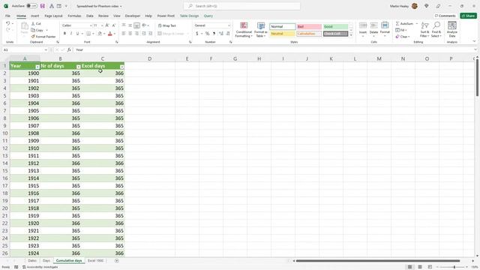Add a new sheet

tap(117, 261)
